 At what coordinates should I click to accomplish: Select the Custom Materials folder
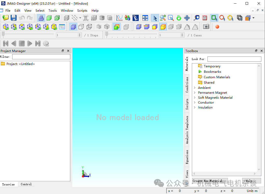coord(217,77)
